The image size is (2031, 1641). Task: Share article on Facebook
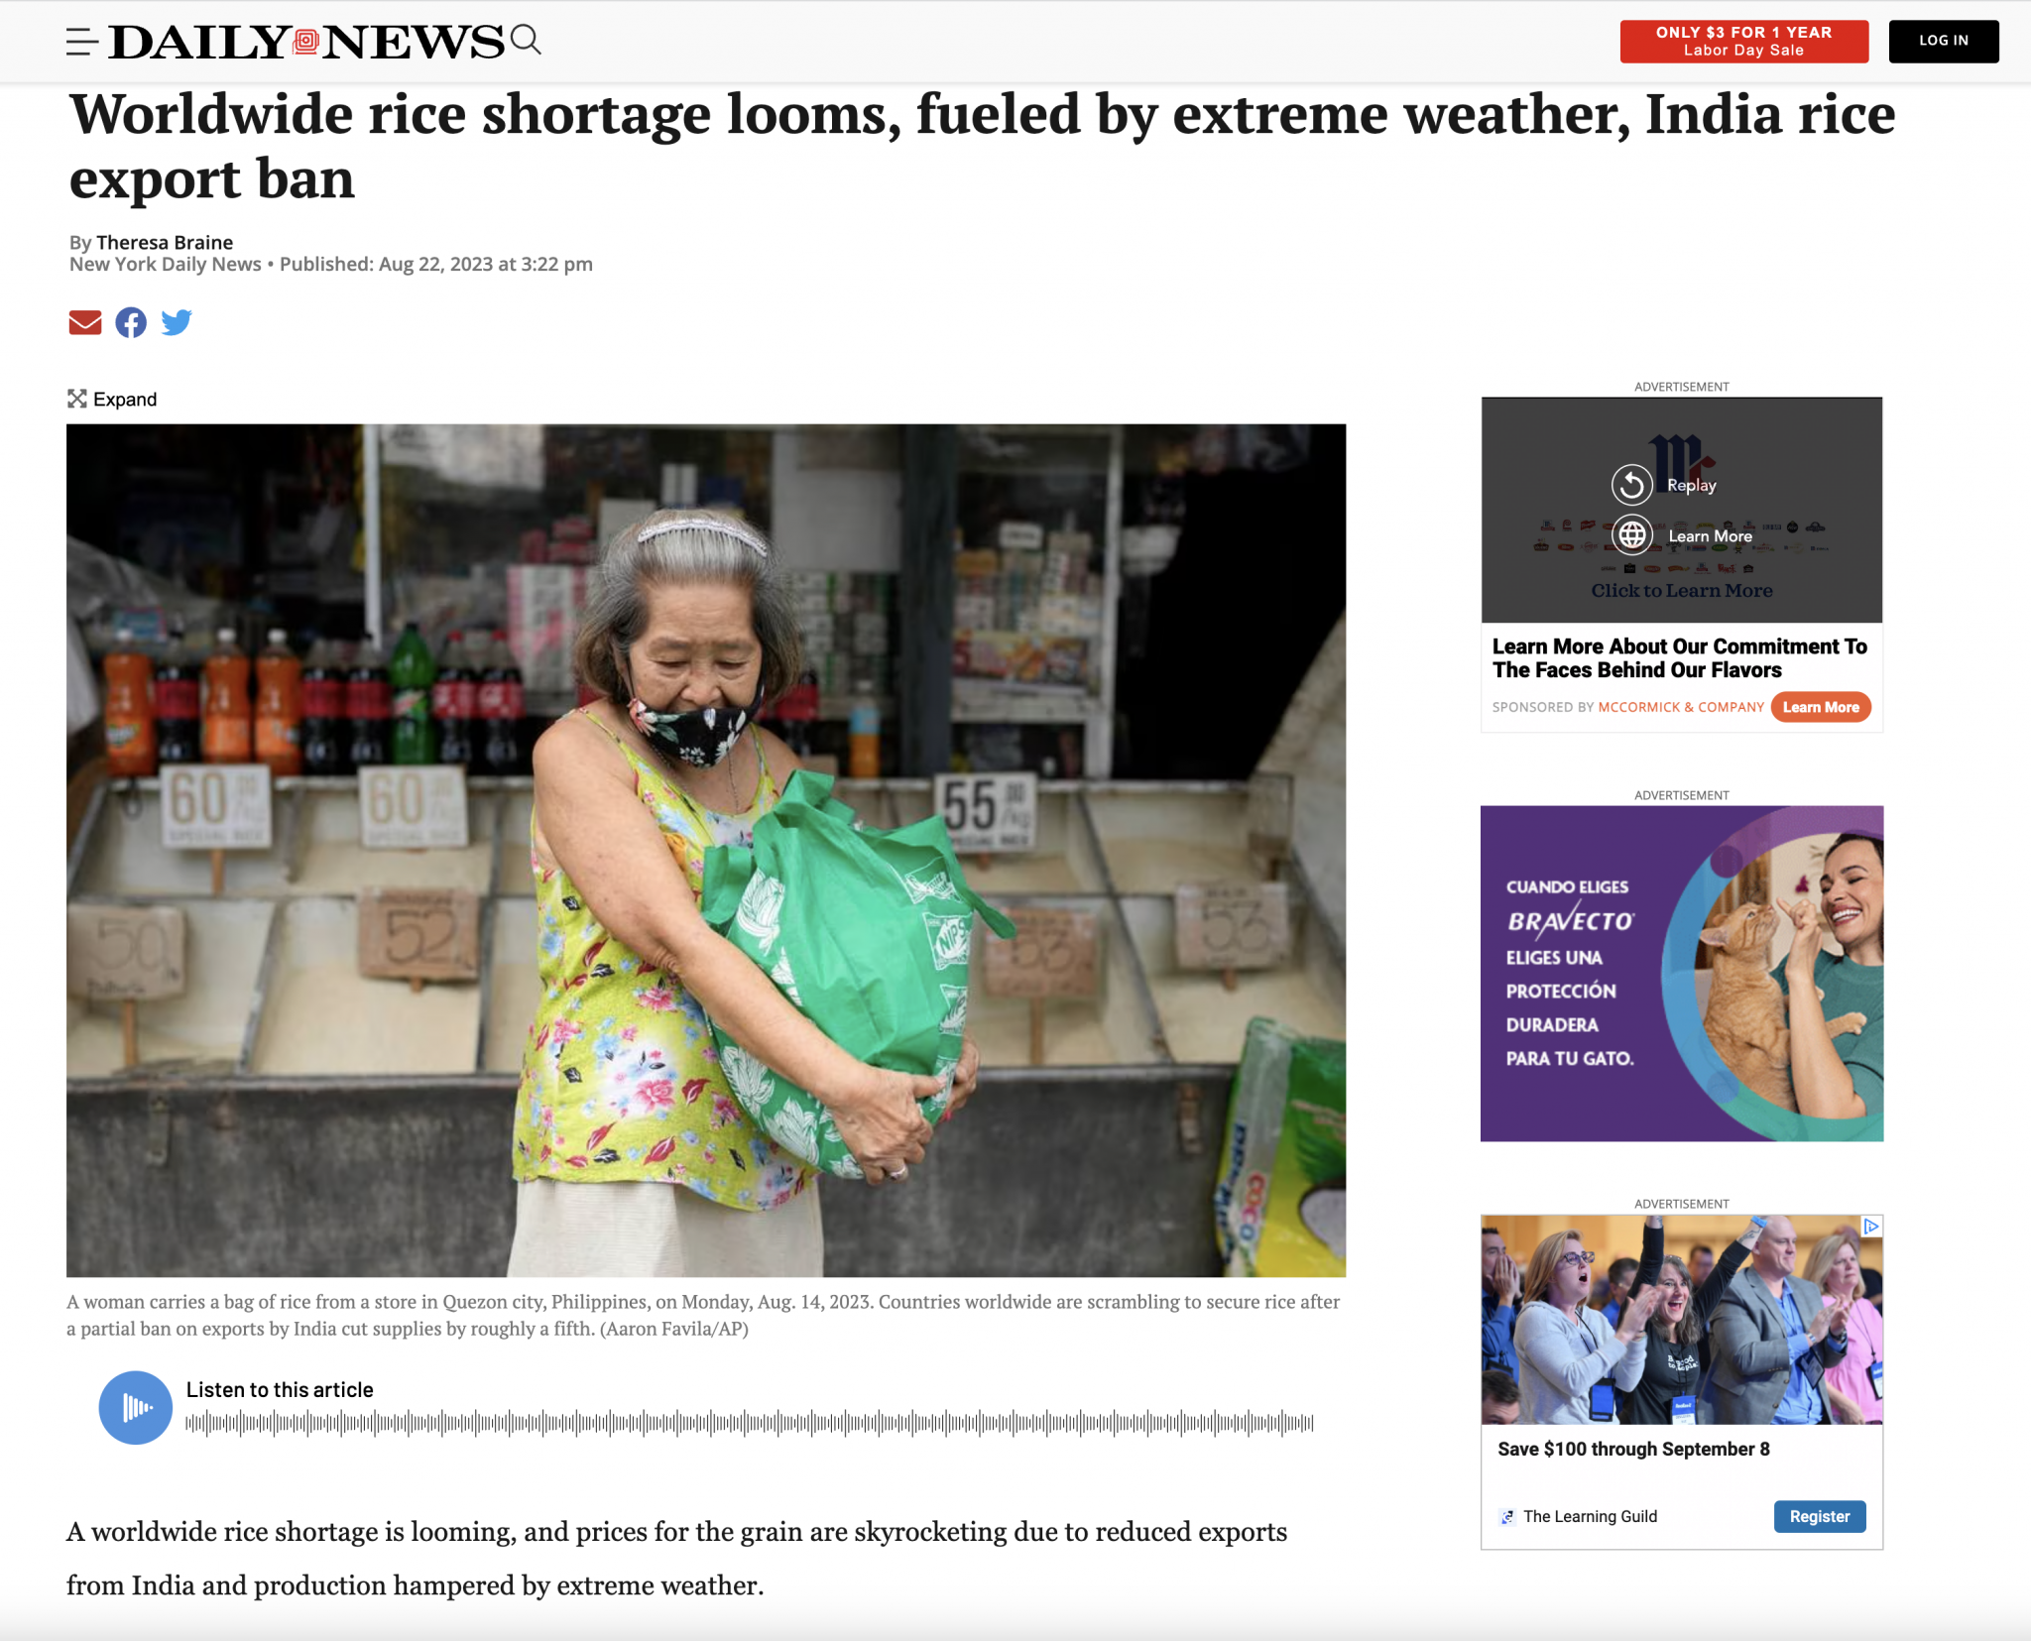pos(131,322)
